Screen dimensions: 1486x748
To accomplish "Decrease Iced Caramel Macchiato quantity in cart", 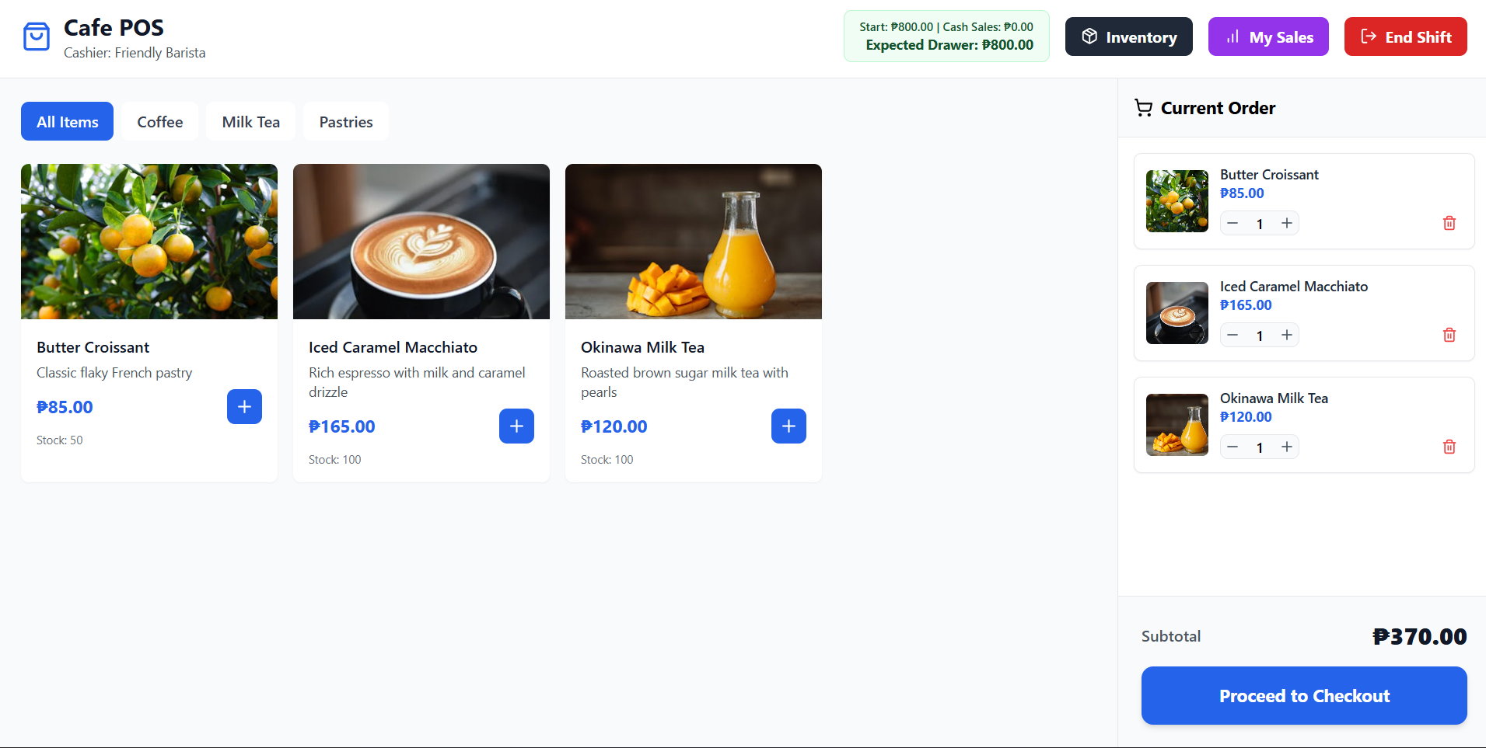I will pyautogui.click(x=1233, y=335).
